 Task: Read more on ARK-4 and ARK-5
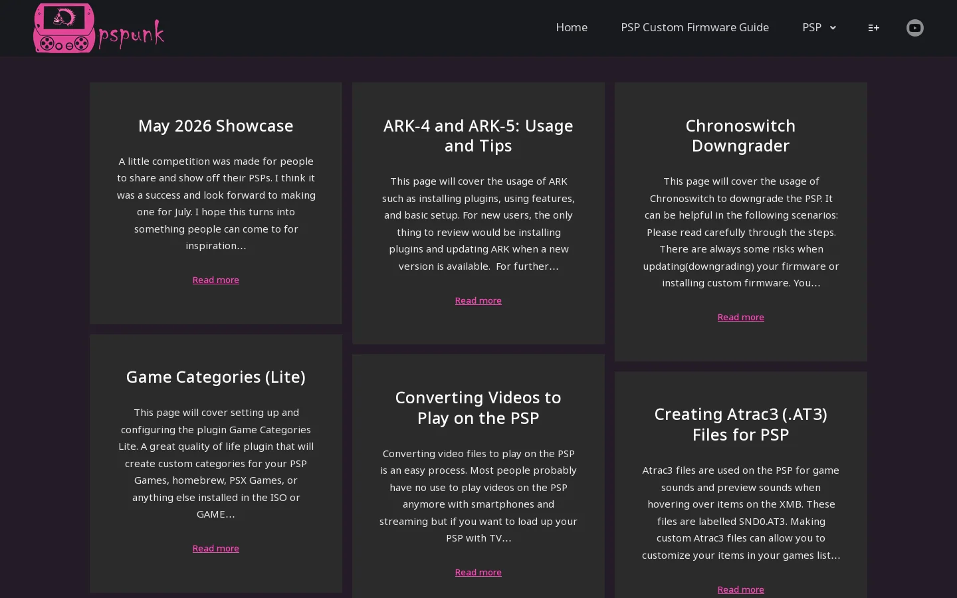pyautogui.click(x=478, y=300)
